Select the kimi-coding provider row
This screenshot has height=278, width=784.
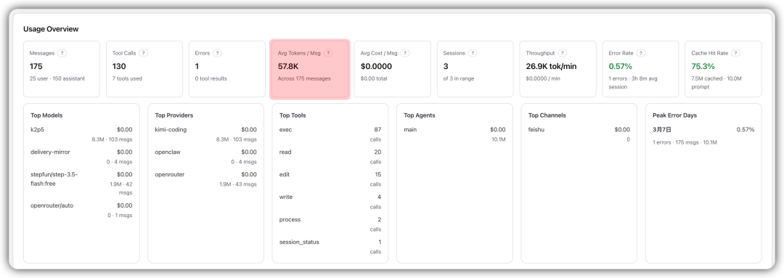205,134
